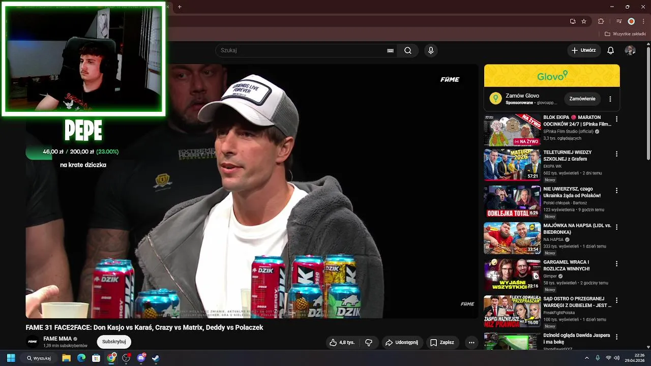The image size is (651, 366).
Task: Open Microsoft Store from taskbar
Action: click(96, 358)
